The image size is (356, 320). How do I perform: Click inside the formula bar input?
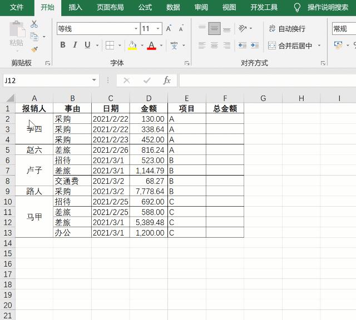(x=268, y=81)
